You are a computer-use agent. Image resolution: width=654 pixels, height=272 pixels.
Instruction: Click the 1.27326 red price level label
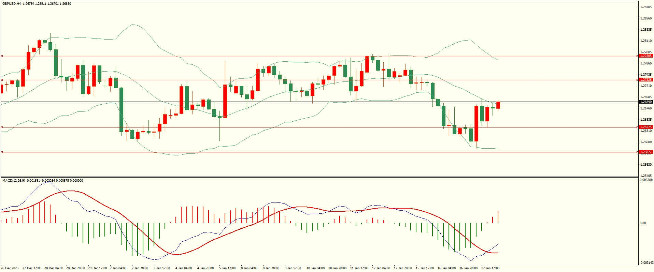click(x=645, y=80)
